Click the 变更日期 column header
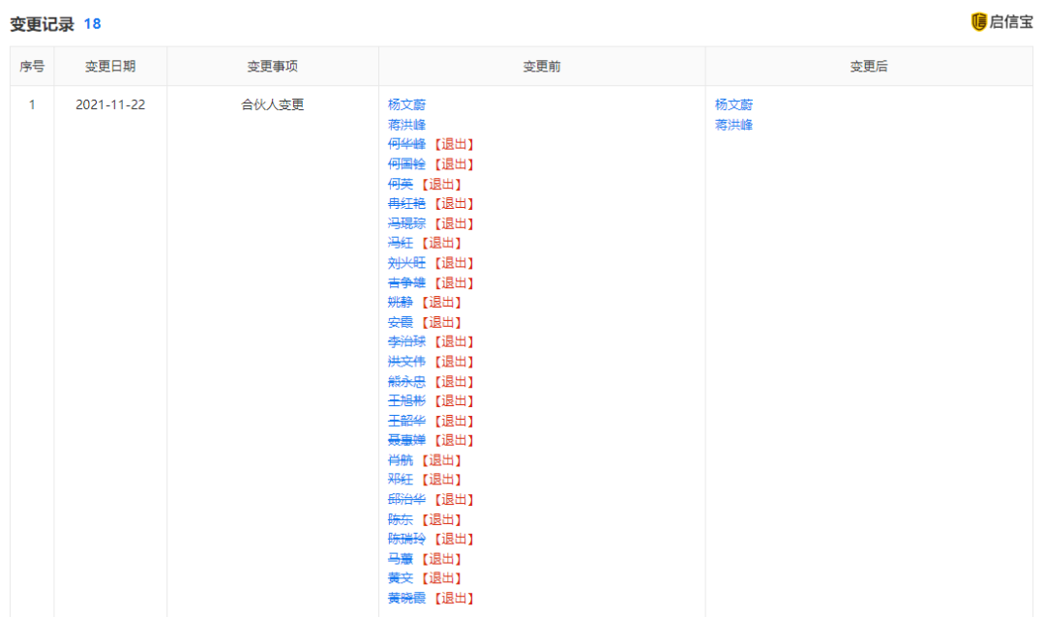1045x617 pixels. click(110, 66)
